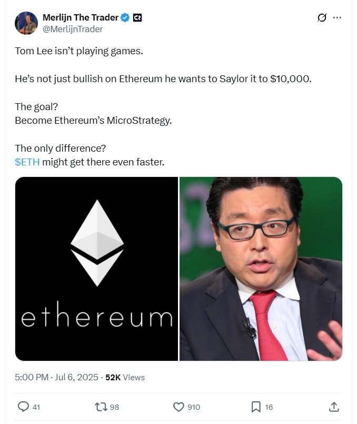
Task: Click Merlijn's profile avatar photo
Action: (x=25, y=23)
